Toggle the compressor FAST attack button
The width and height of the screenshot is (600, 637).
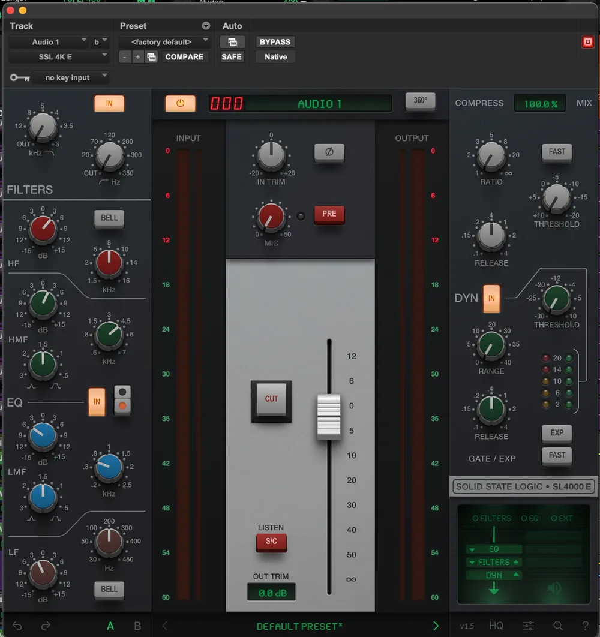tap(557, 152)
